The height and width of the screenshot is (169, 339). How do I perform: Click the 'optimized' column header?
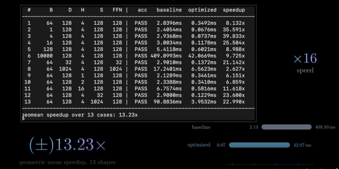click(x=202, y=10)
